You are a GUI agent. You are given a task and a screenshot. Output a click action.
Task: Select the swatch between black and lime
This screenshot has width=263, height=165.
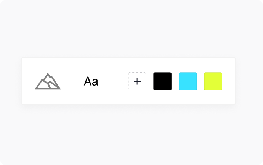tap(188, 81)
